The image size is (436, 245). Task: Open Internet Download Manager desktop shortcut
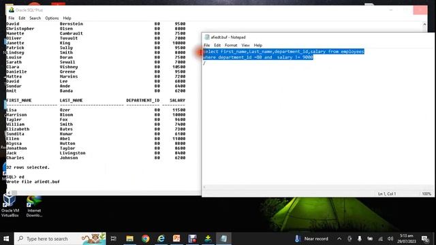(34, 206)
